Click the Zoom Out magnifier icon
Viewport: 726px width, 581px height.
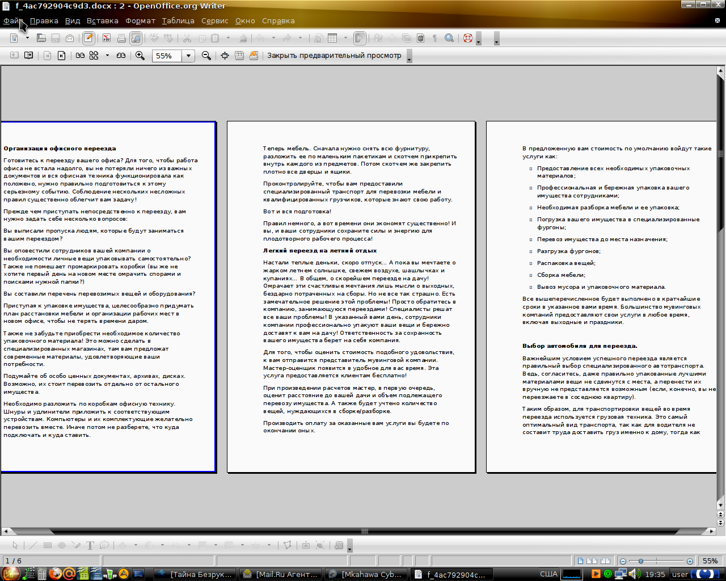click(206, 56)
